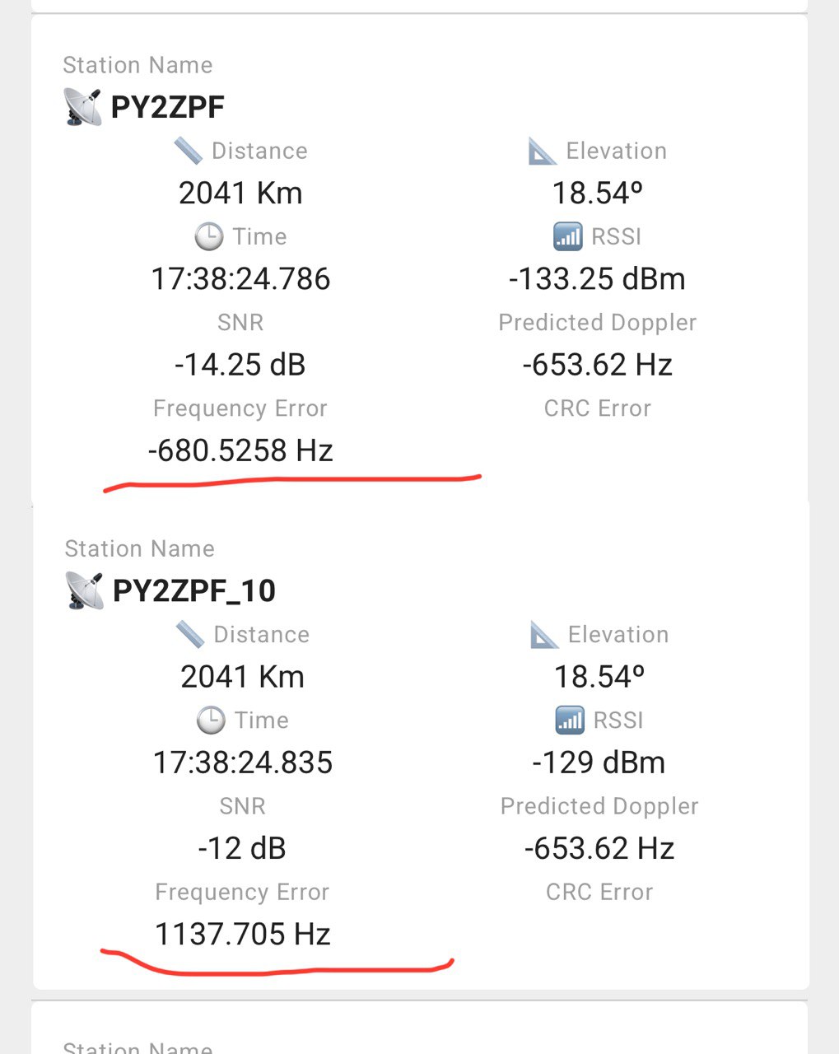Click the -133.25 dBm RSSI reading

597,279
